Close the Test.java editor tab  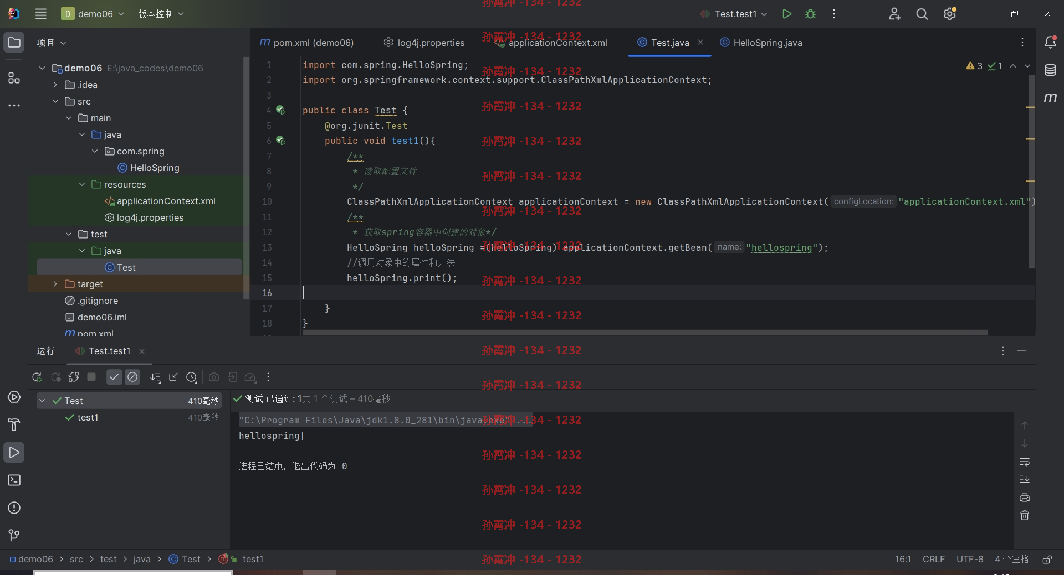pyautogui.click(x=700, y=42)
